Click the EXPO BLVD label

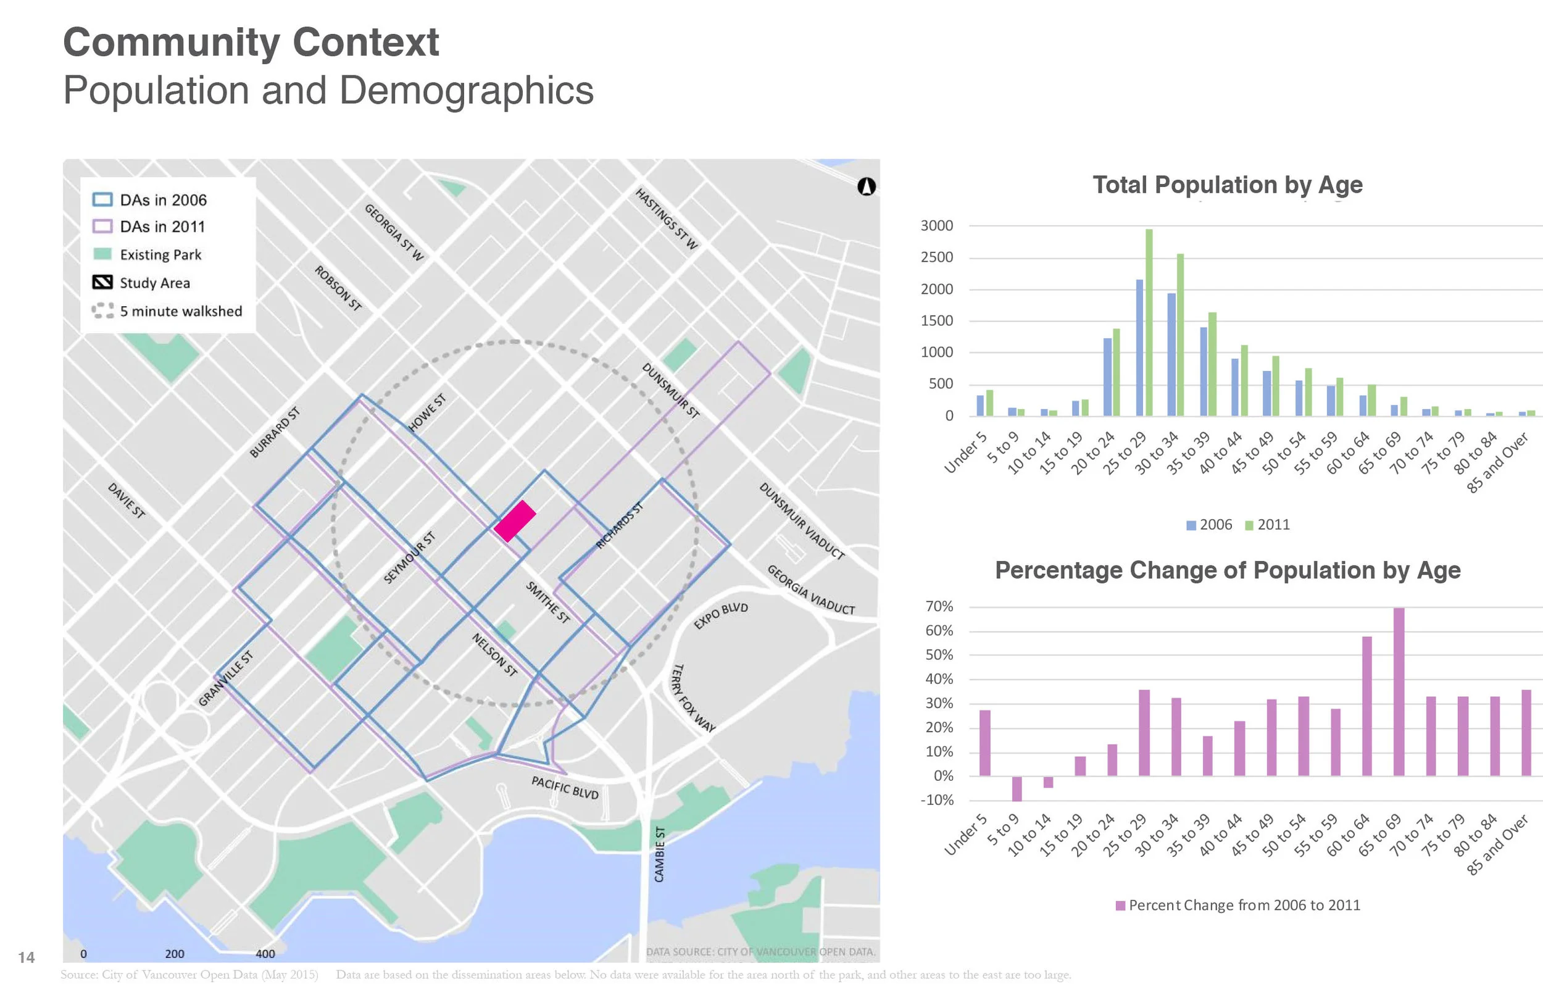(x=721, y=615)
